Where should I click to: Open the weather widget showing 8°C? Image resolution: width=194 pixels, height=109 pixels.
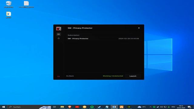(142, 107)
